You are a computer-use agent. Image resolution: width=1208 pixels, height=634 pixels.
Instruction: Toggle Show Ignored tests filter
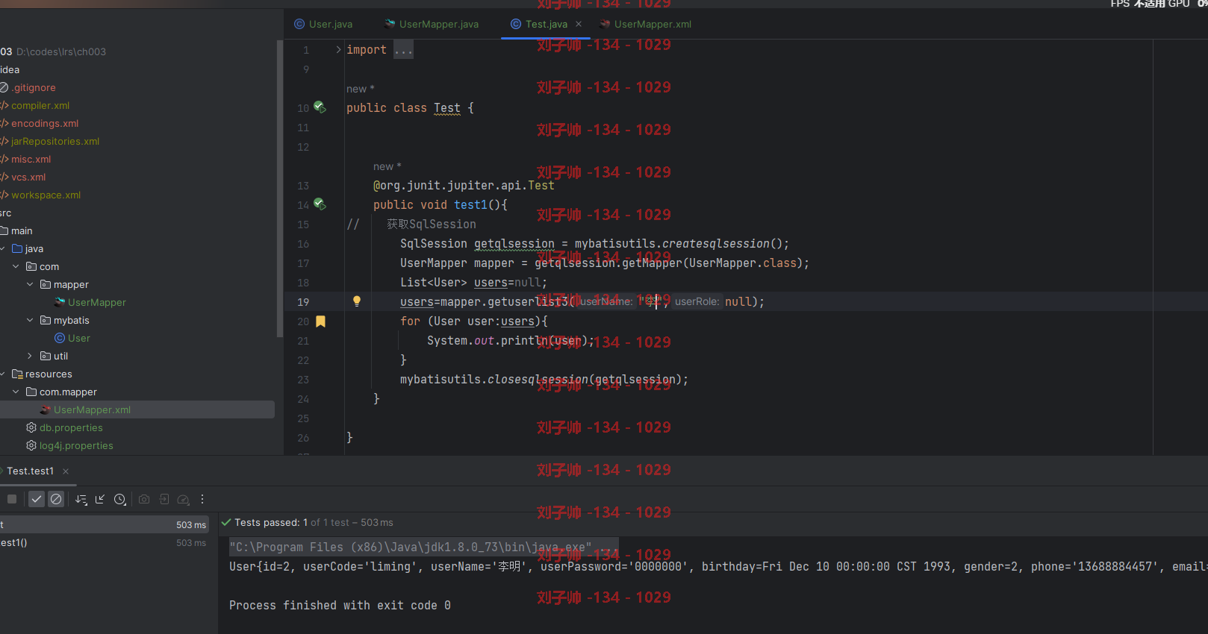tap(56, 499)
